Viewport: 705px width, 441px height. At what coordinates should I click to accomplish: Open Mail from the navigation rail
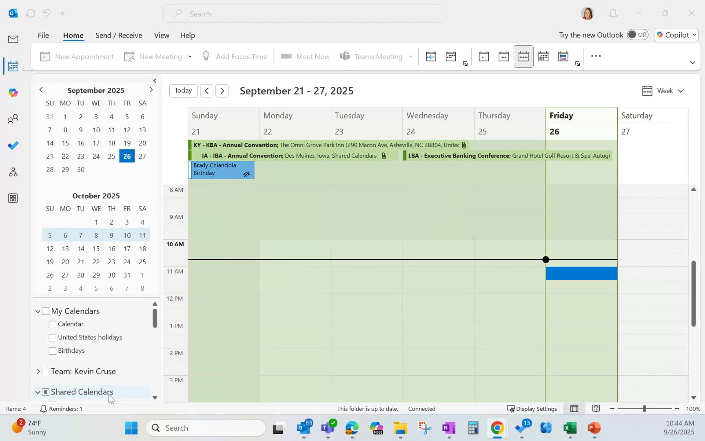coord(13,39)
